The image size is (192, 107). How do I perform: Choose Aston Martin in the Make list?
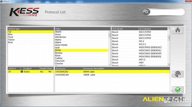coord(82,45)
